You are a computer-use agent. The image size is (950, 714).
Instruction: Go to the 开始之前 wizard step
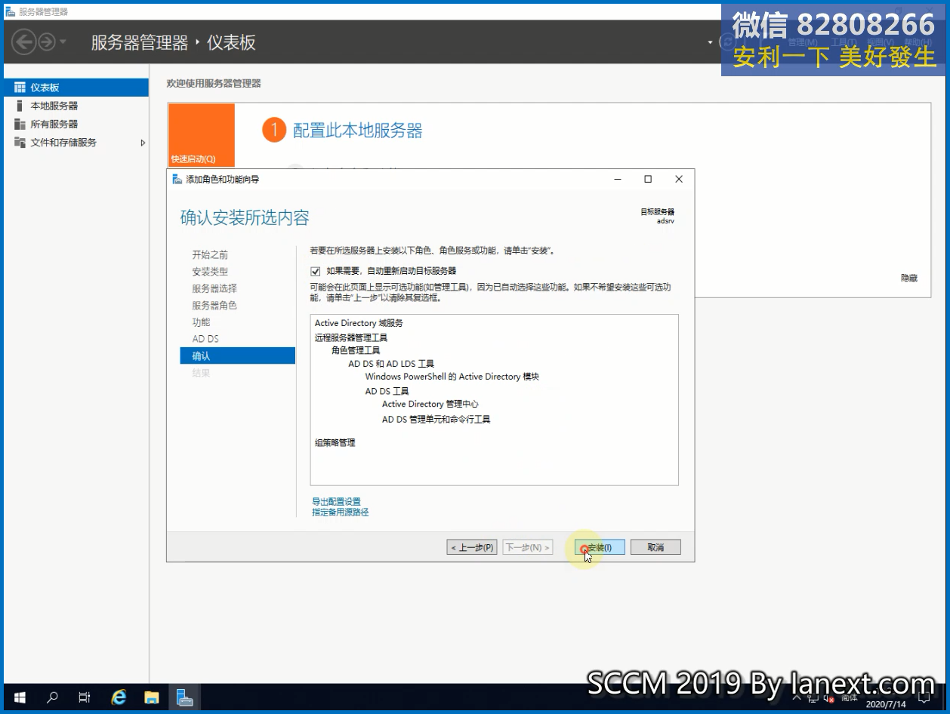pos(210,254)
